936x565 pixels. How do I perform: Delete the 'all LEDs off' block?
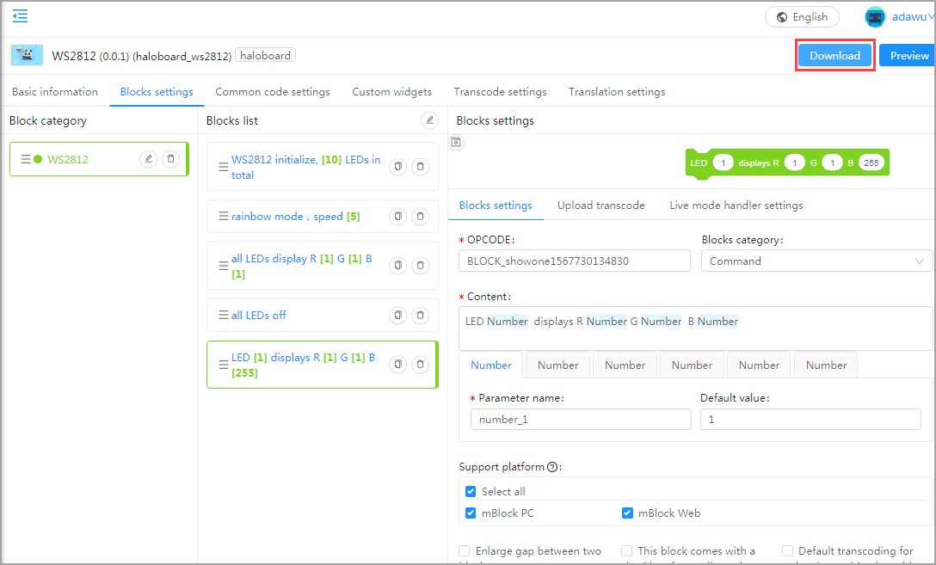pos(420,316)
